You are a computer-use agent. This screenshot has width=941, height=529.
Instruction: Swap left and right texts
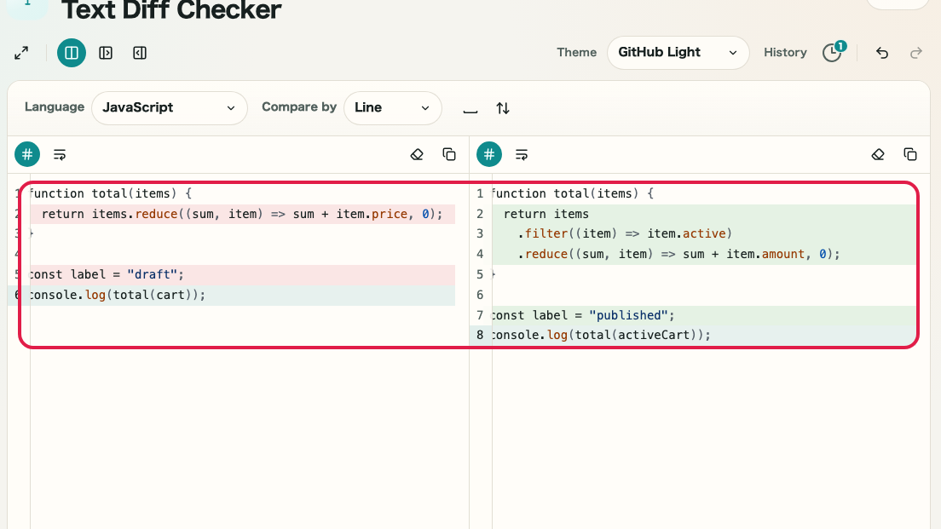click(503, 108)
